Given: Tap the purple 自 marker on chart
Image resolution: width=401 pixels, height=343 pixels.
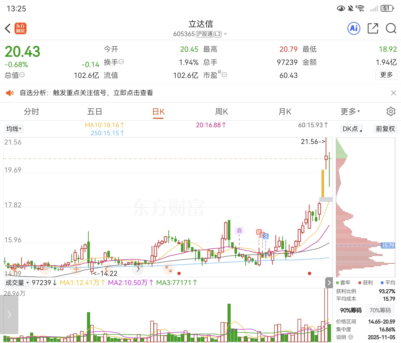Looking at the screenshot, I should point(239,231).
